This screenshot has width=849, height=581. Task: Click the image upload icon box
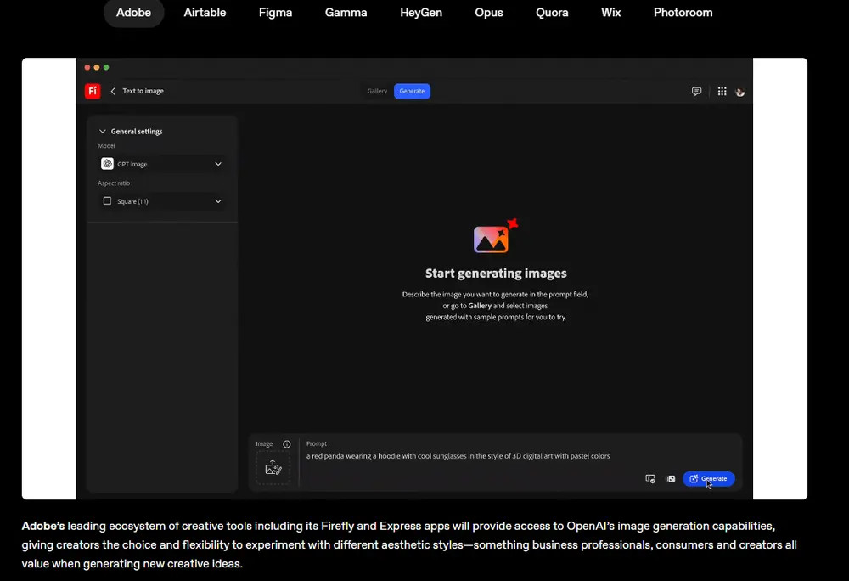tap(273, 467)
